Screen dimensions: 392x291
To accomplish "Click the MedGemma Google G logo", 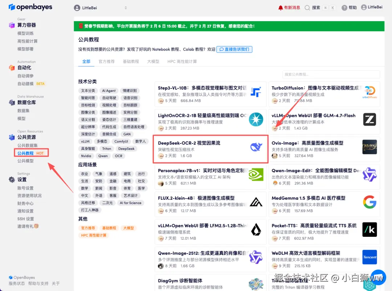I will coord(369,202).
